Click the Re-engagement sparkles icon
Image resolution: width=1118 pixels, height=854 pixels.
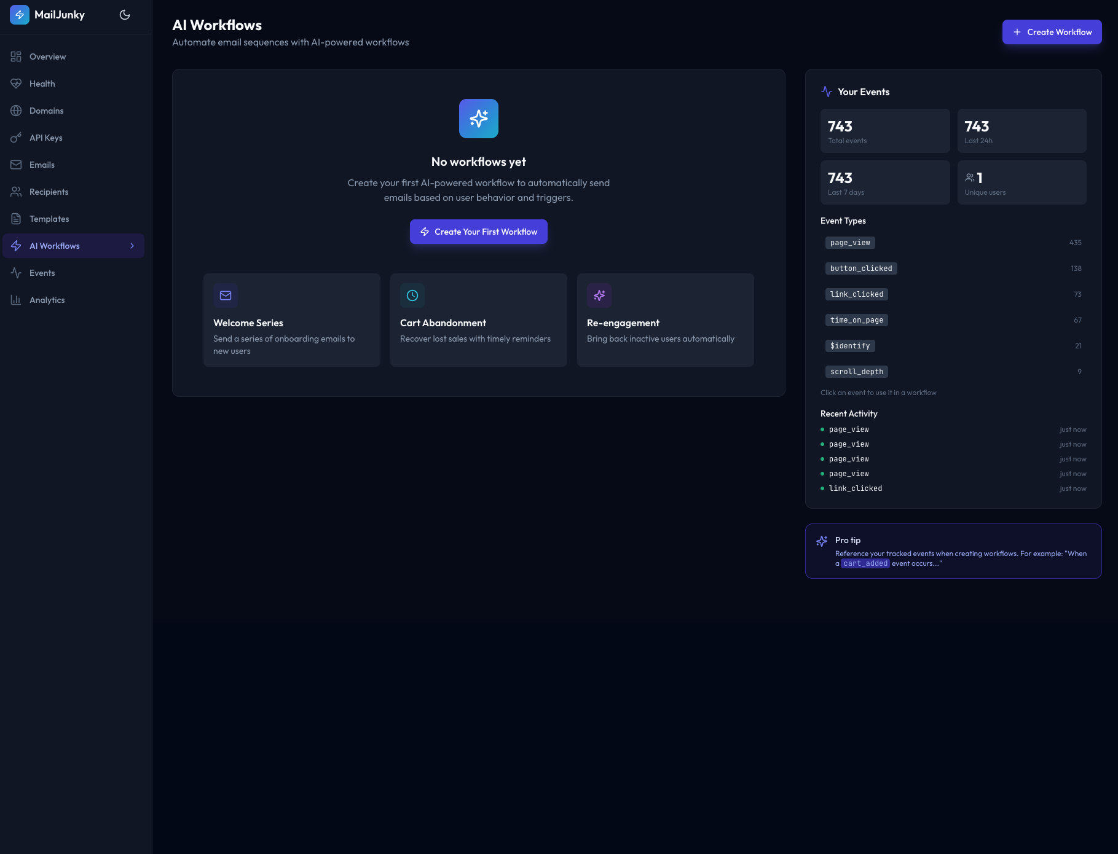599,296
